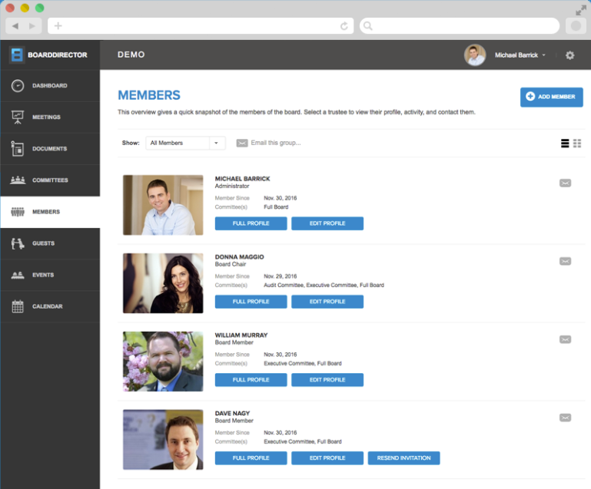Open the Meetings section
Screen dimensions: 591x489
50,117
